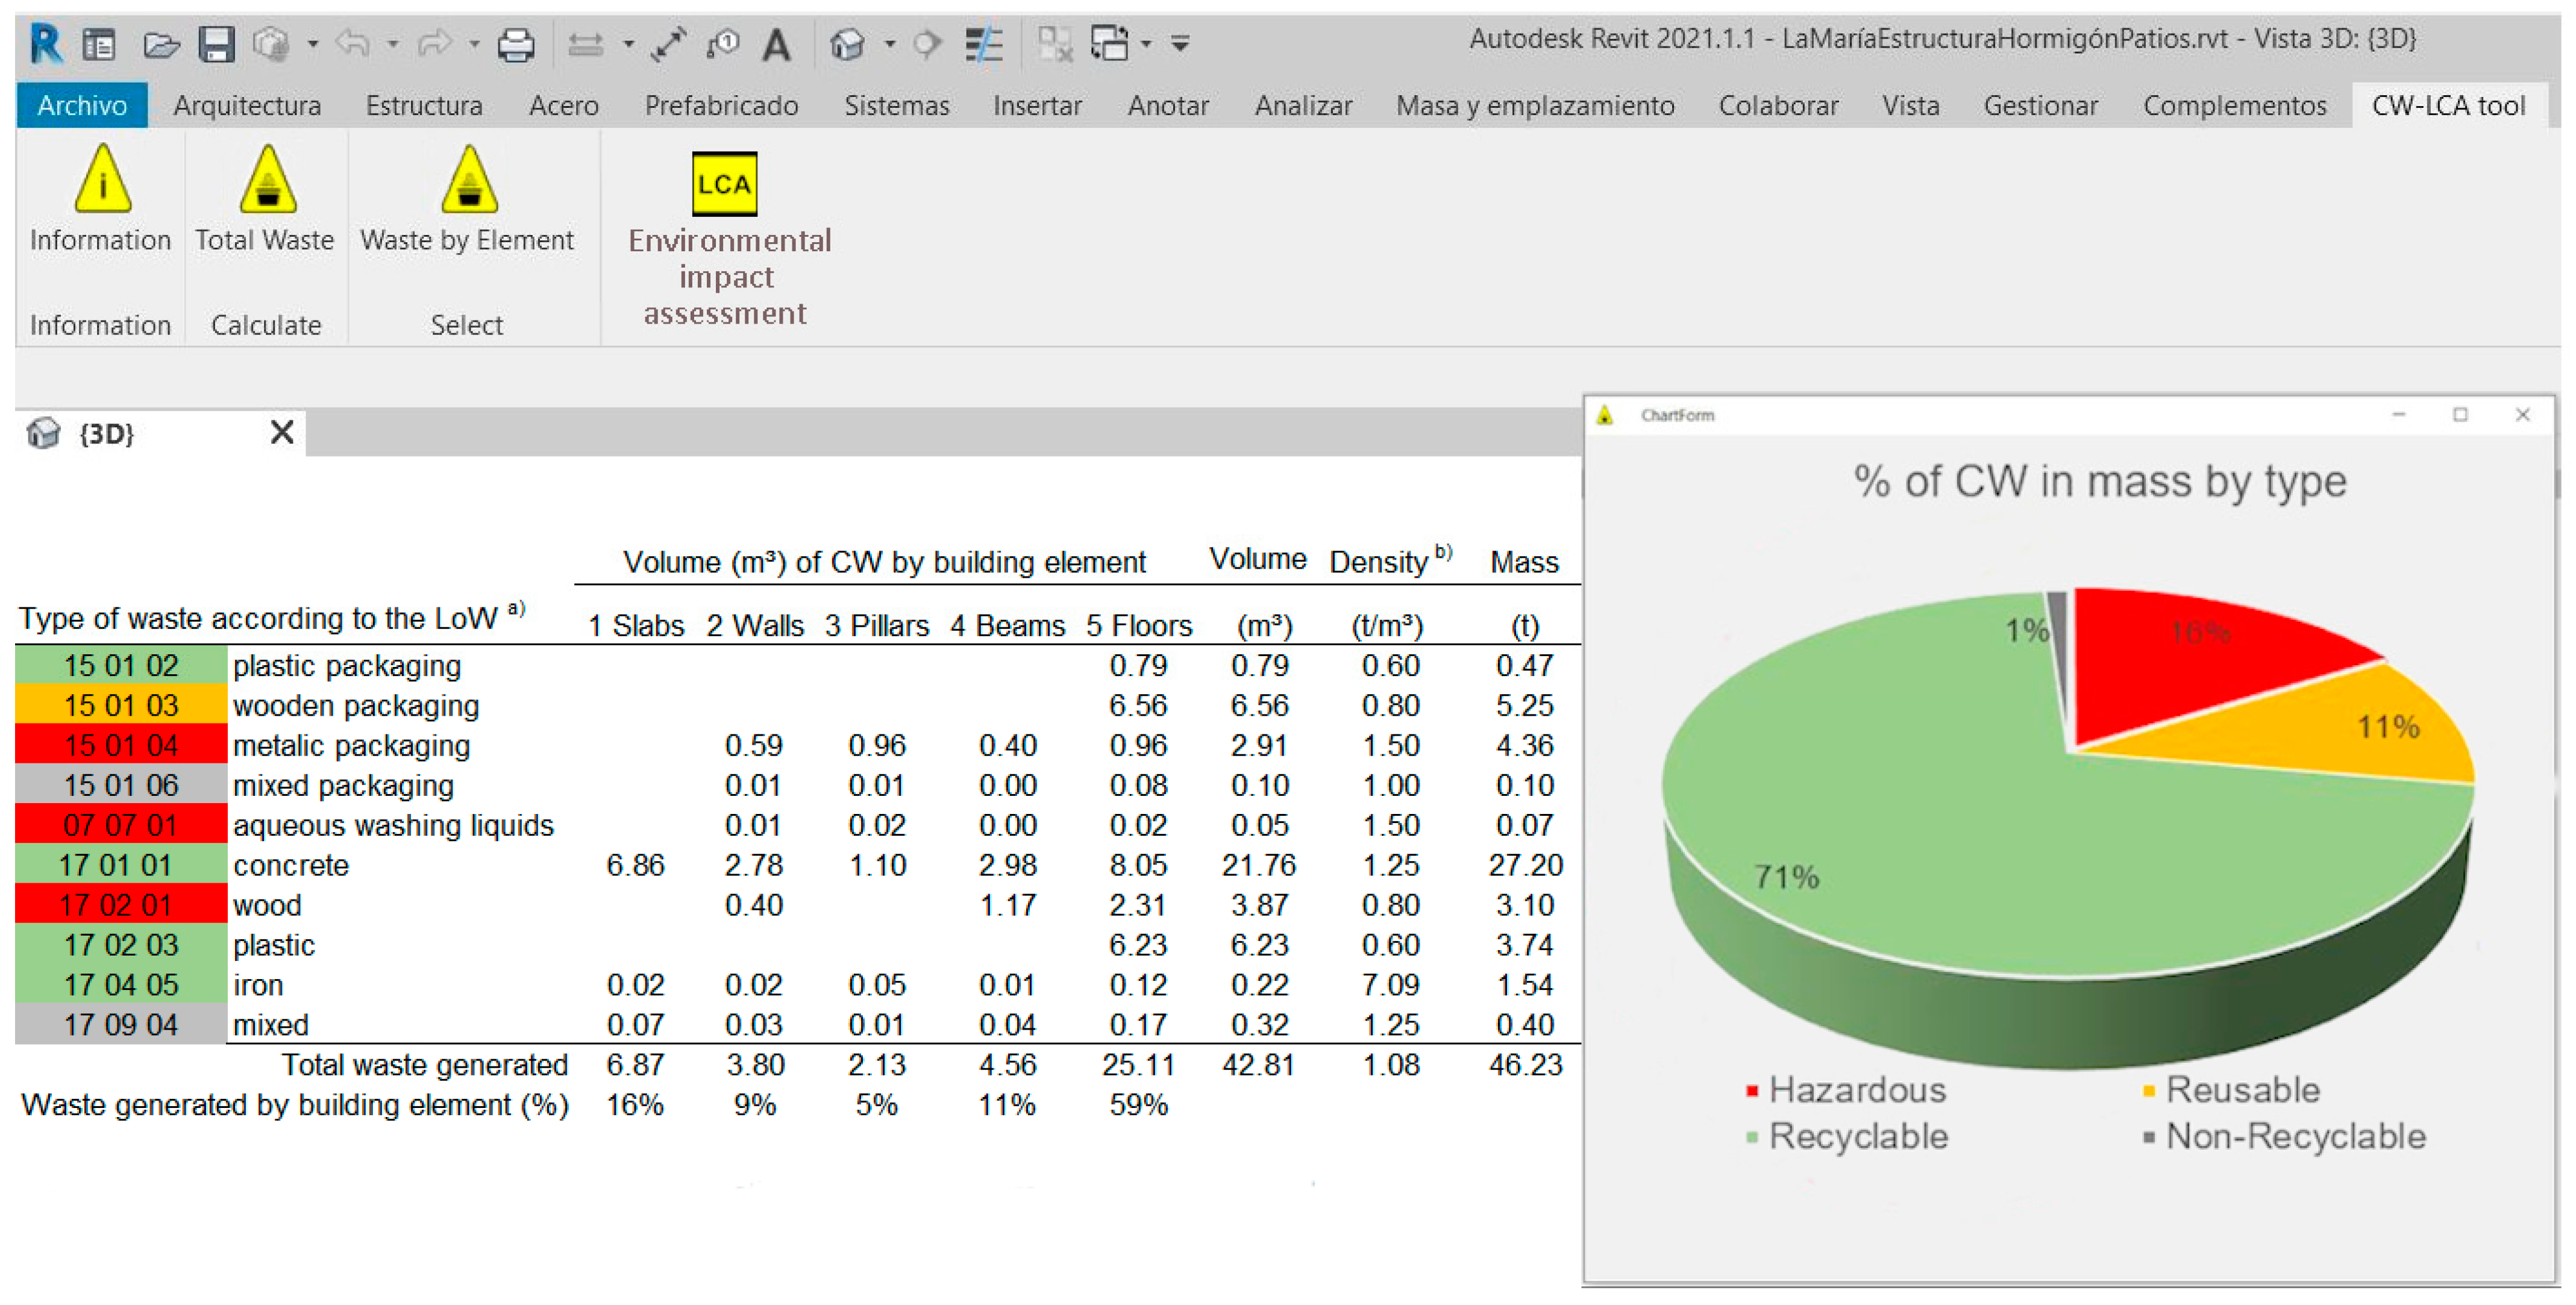This screenshot has width=2576, height=1305.
Task: Click the Print icon
Action: tap(516, 44)
